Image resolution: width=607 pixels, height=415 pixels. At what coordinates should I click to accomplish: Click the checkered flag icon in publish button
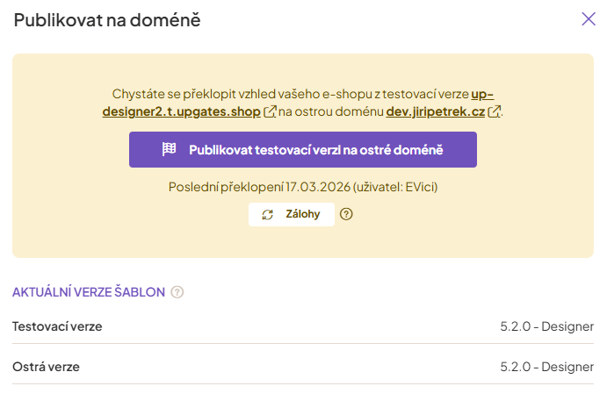click(x=170, y=150)
